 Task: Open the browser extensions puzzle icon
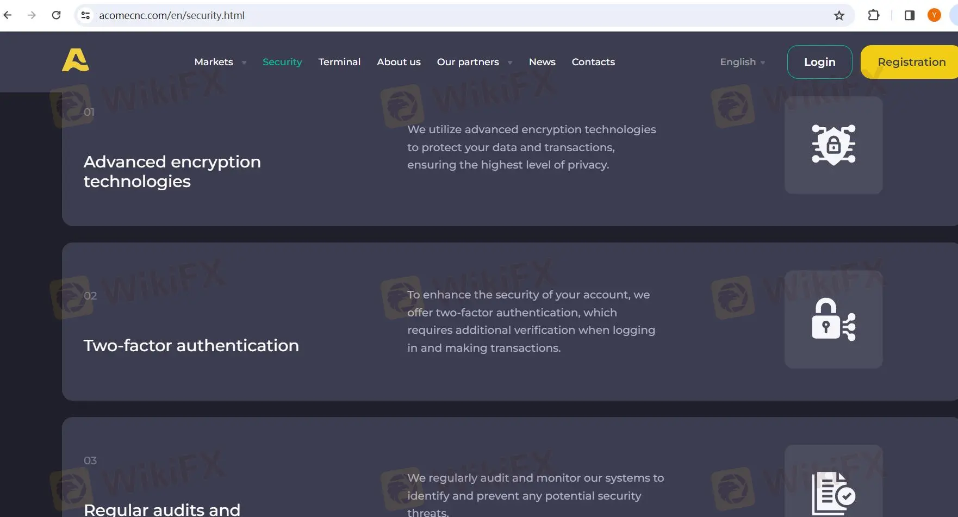tap(873, 15)
